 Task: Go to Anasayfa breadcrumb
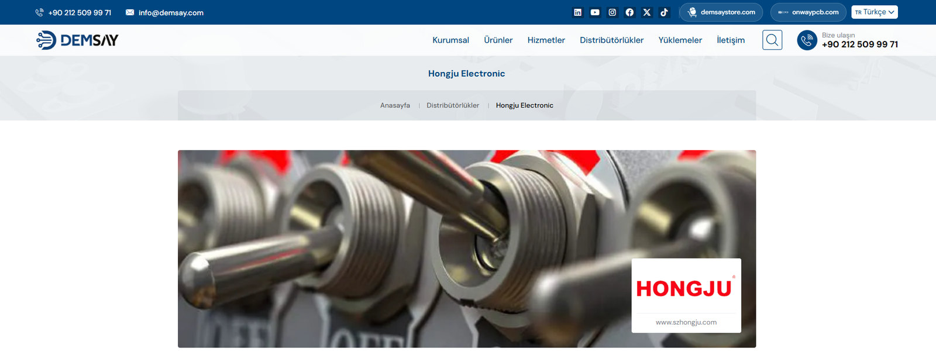pos(395,106)
